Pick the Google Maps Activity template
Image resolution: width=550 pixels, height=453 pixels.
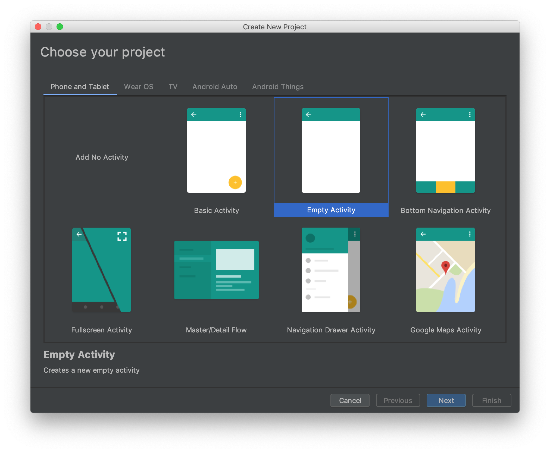(x=445, y=270)
